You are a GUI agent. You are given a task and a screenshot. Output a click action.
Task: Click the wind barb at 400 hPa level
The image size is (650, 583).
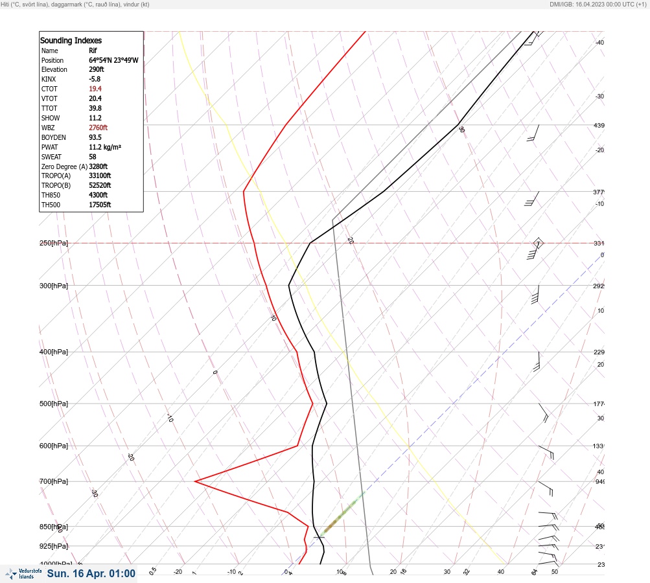pos(537,361)
